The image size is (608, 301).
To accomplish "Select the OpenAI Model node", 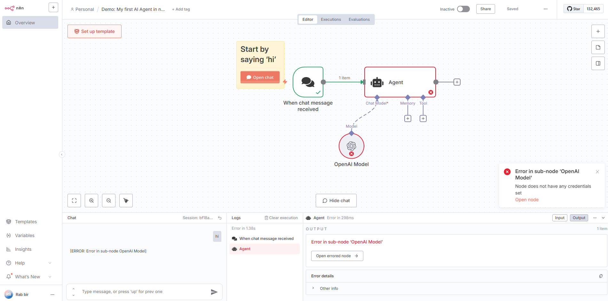I will pos(351,146).
